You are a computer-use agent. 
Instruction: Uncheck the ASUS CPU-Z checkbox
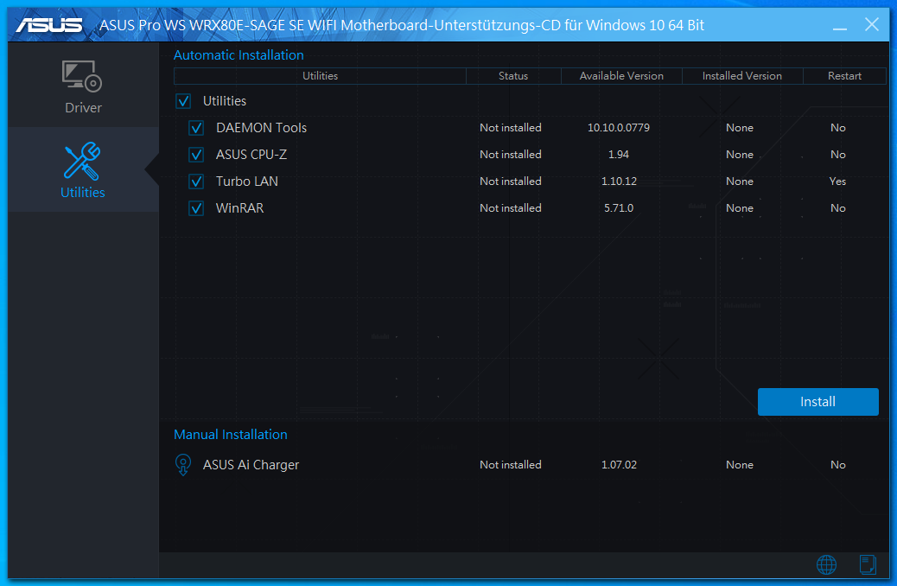196,155
